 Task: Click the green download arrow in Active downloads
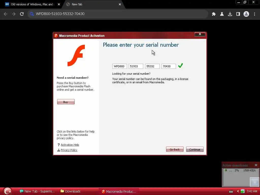pyautogui.click(x=226, y=170)
